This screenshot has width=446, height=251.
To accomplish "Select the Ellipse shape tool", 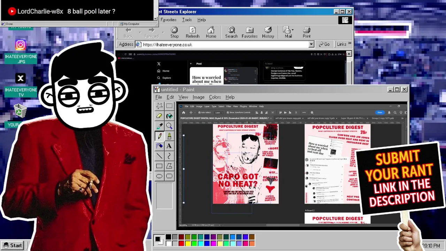I will click(159, 176).
